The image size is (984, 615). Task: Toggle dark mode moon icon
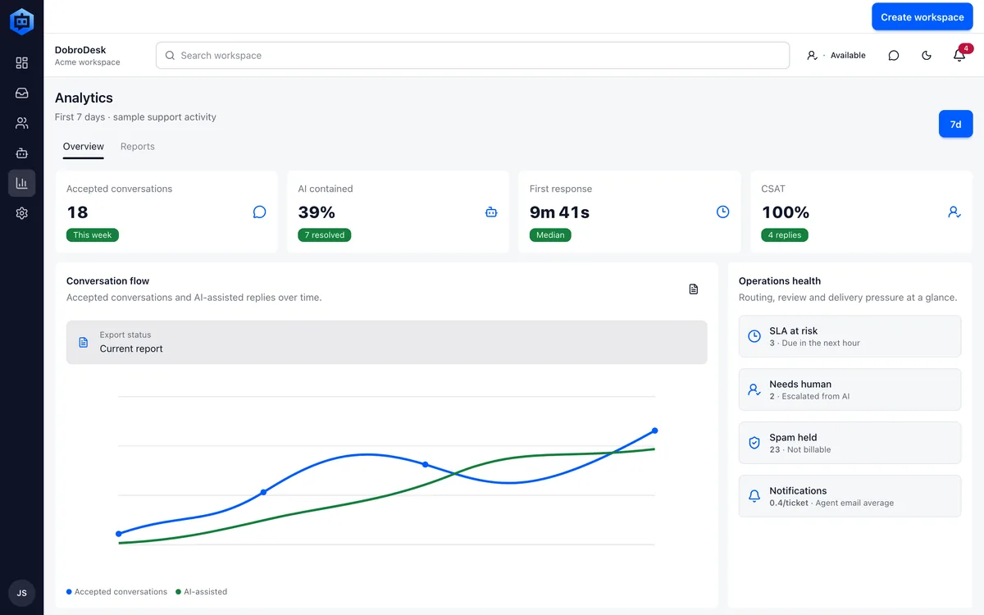927,55
